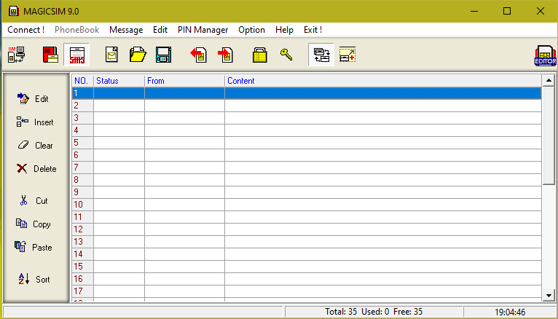558x319 pixels.
Task: Click the Cut scissors button
Action: pos(34,200)
